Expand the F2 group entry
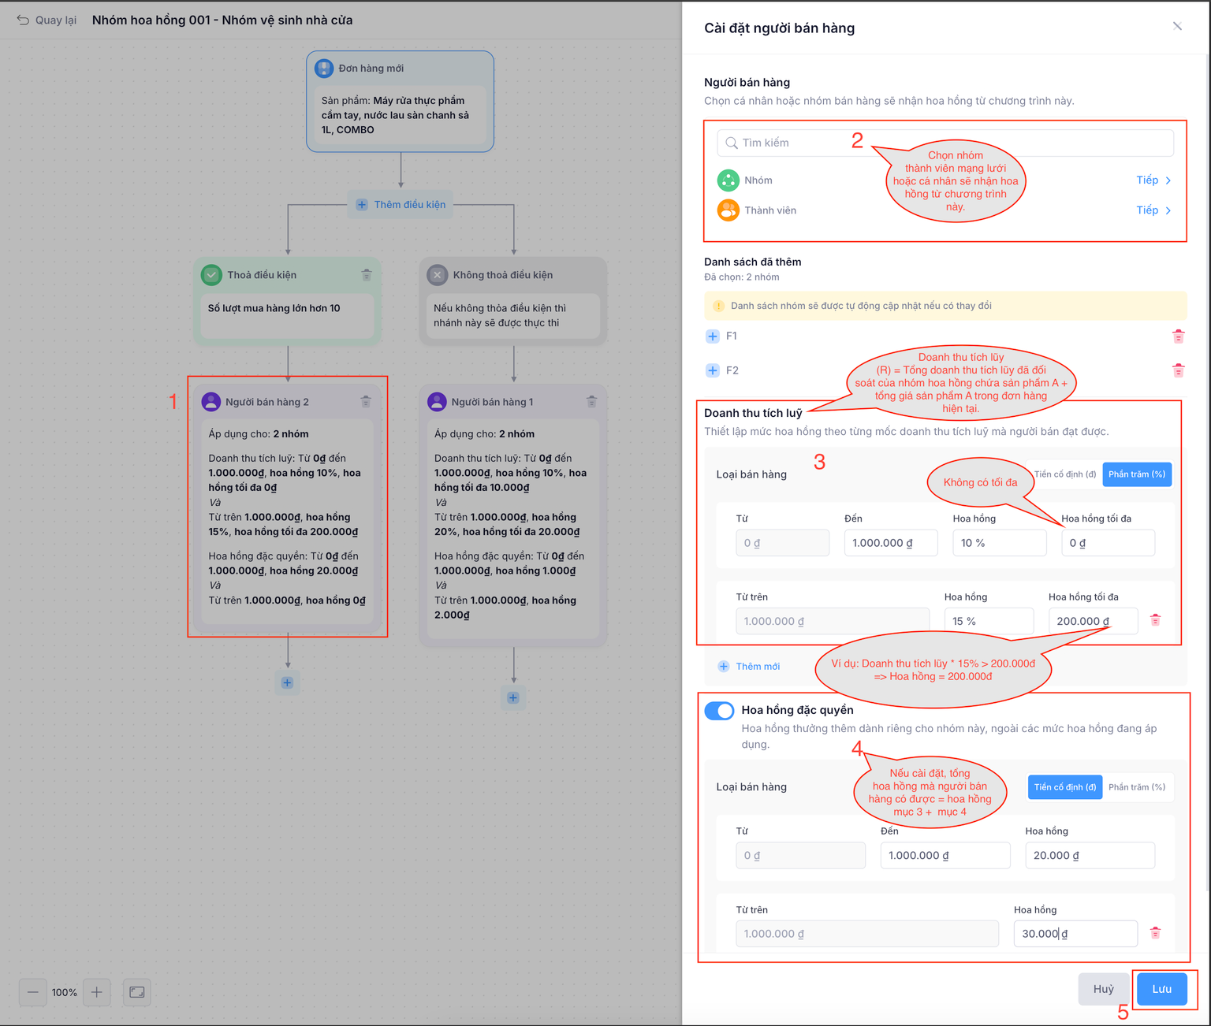The width and height of the screenshot is (1211, 1026). (713, 370)
